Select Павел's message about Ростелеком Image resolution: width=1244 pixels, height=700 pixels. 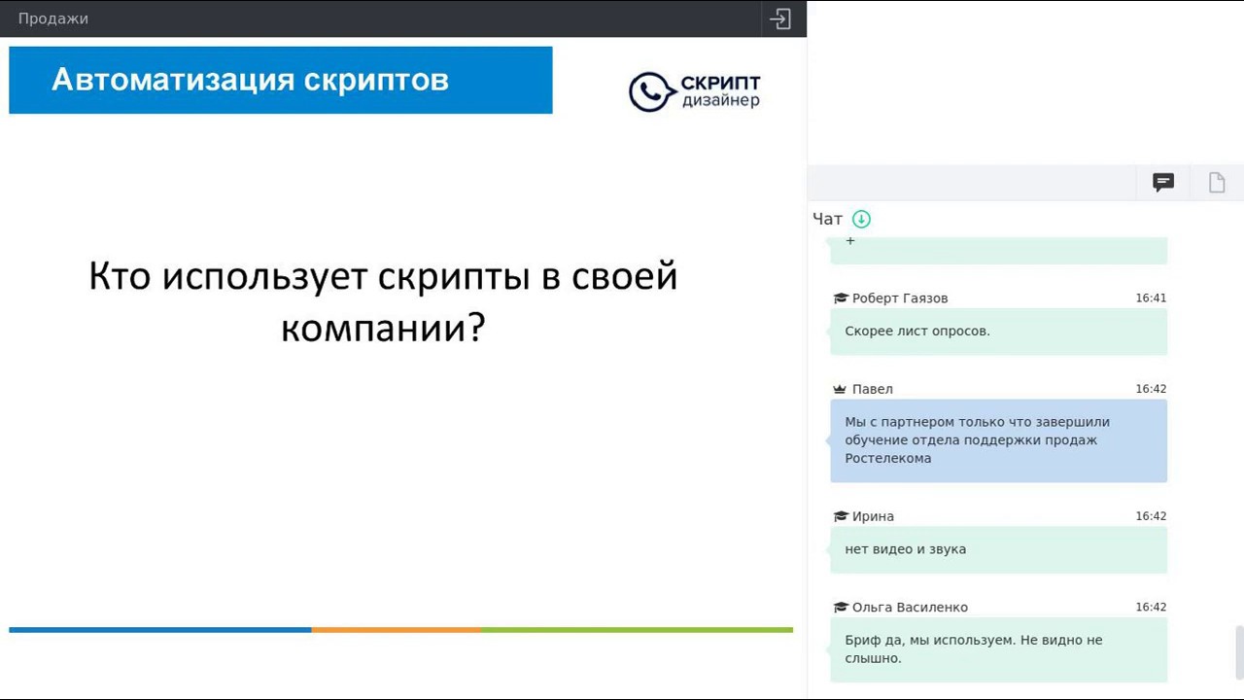coord(998,440)
